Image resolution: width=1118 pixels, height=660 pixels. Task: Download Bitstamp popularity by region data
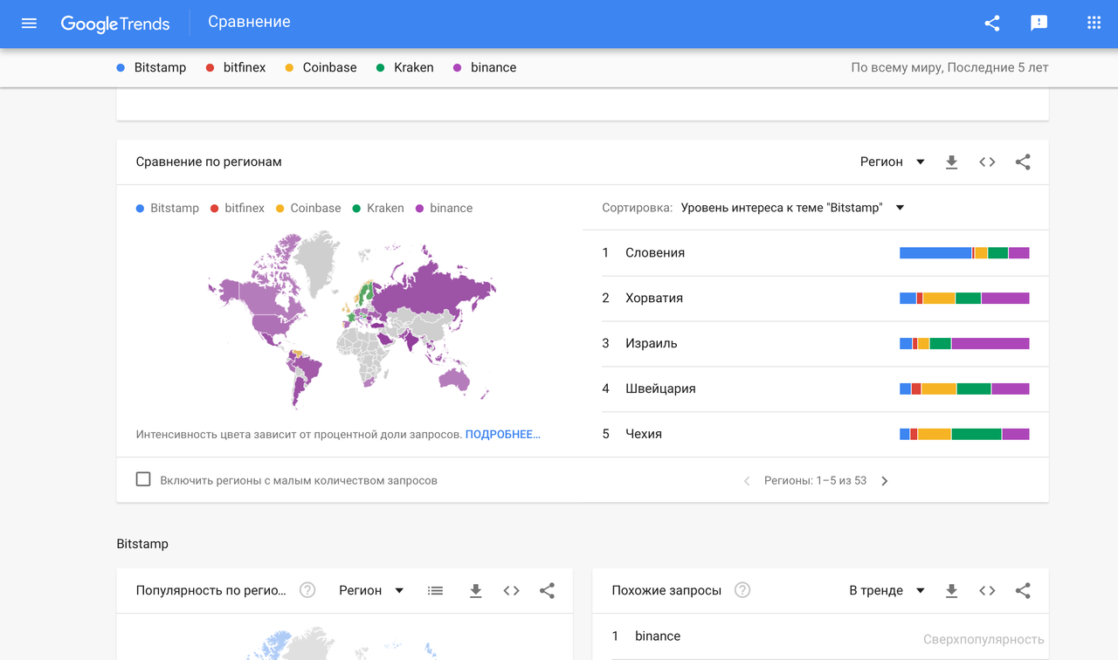coord(476,591)
